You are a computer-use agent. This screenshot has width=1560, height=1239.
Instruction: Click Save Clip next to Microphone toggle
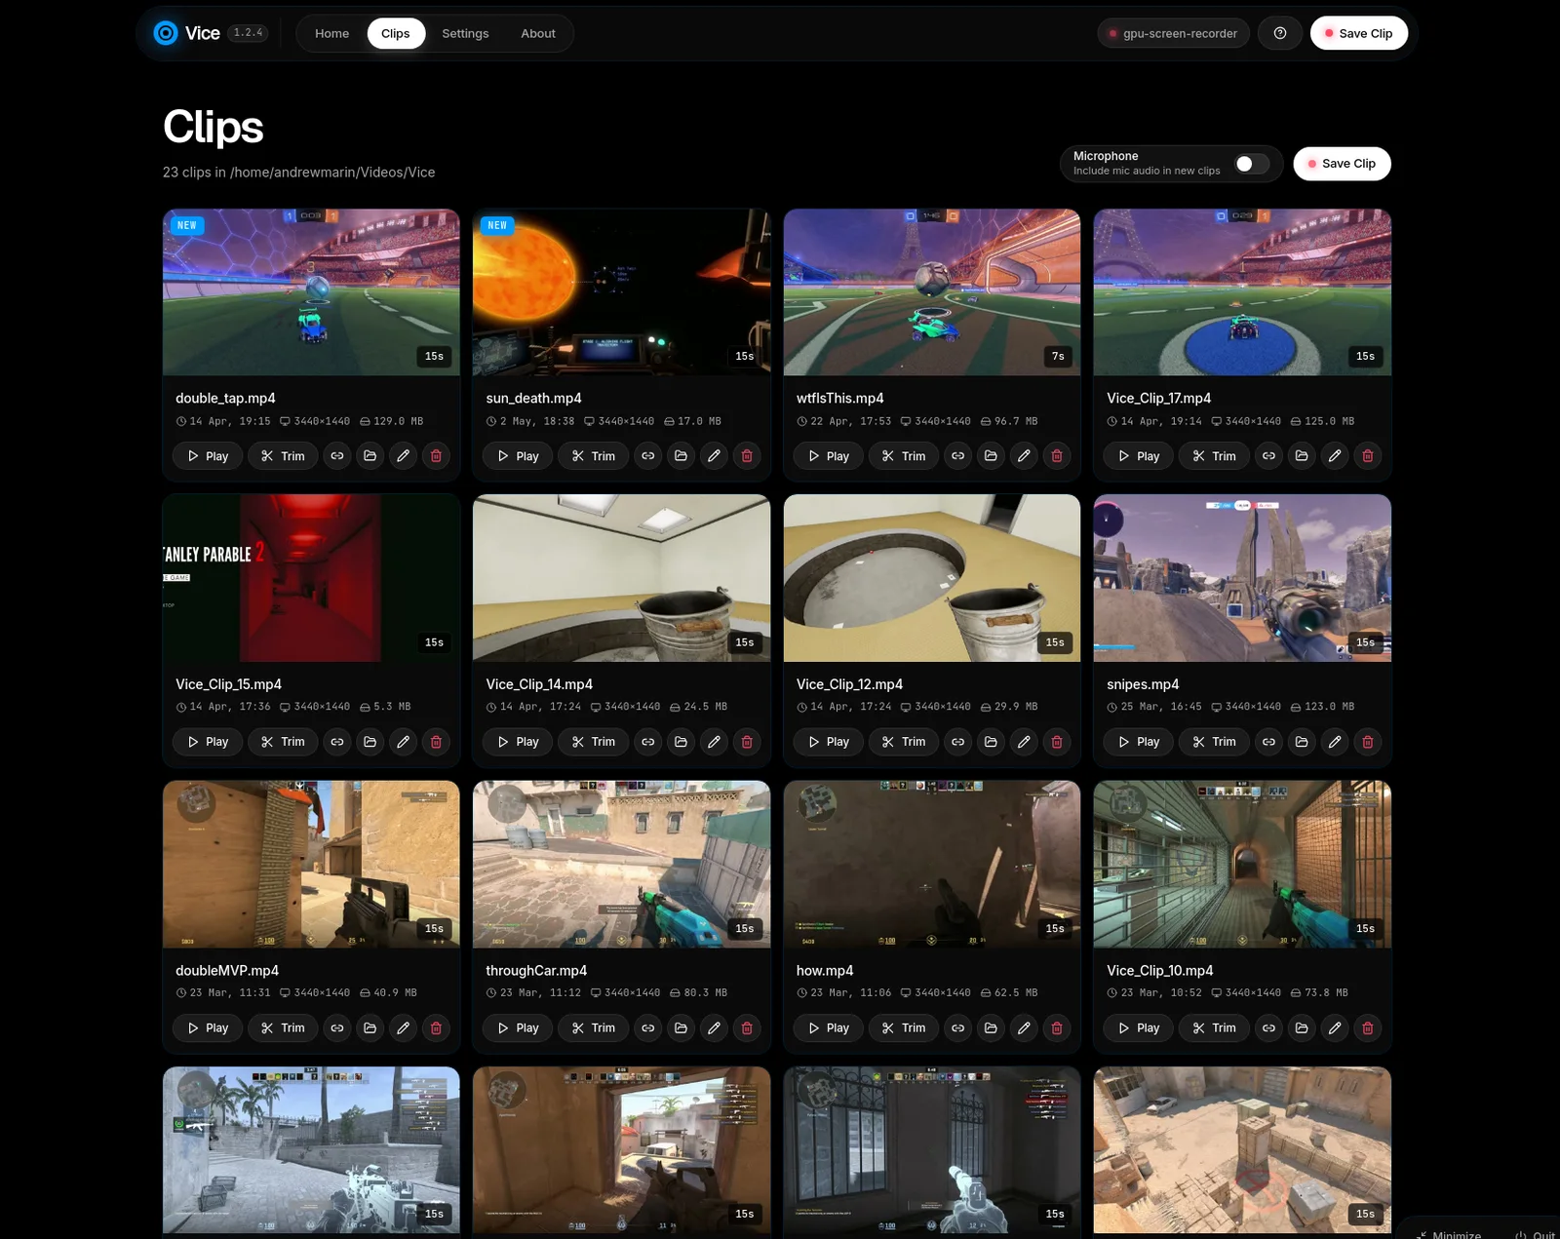[x=1342, y=164]
